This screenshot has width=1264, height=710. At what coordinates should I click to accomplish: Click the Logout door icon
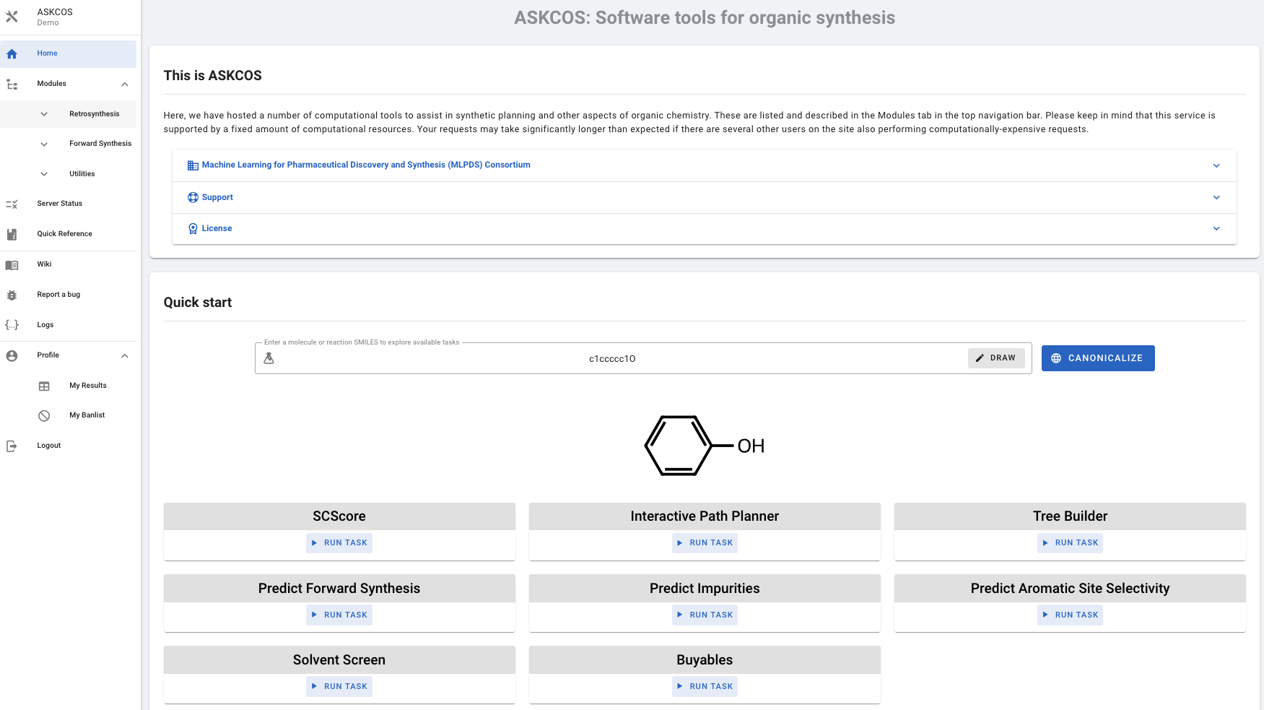(12, 446)
